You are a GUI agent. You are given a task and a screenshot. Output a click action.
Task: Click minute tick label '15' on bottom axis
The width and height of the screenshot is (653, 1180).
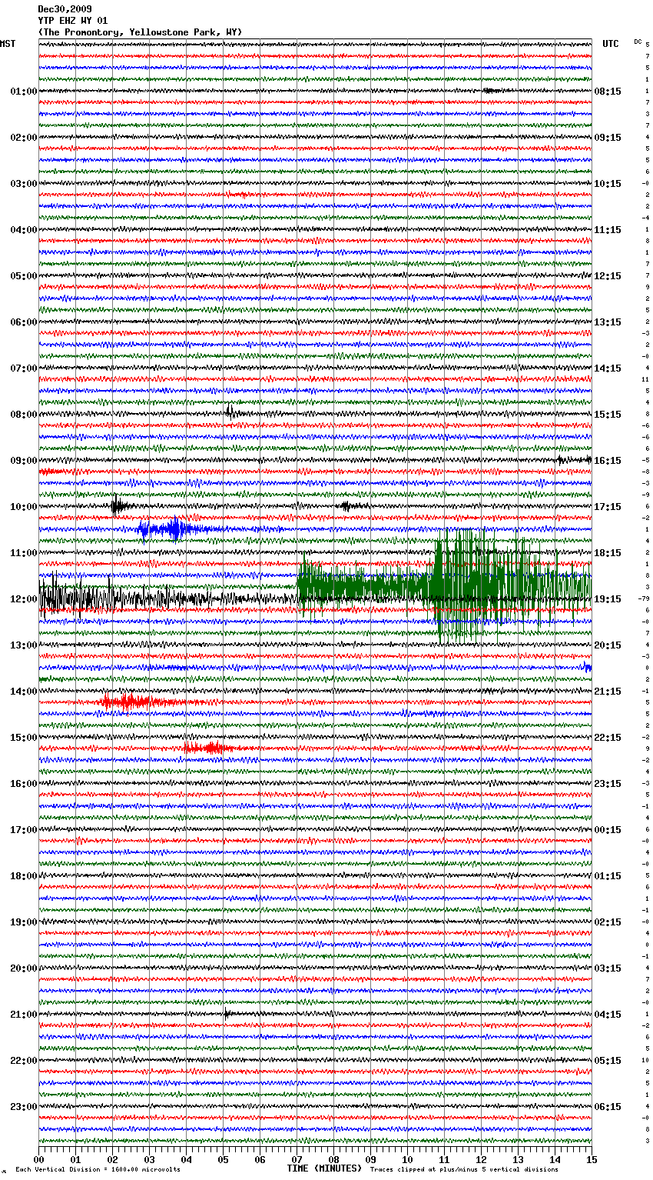(x=592, y=1159)
